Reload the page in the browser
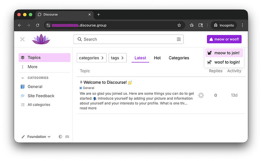 38,25
